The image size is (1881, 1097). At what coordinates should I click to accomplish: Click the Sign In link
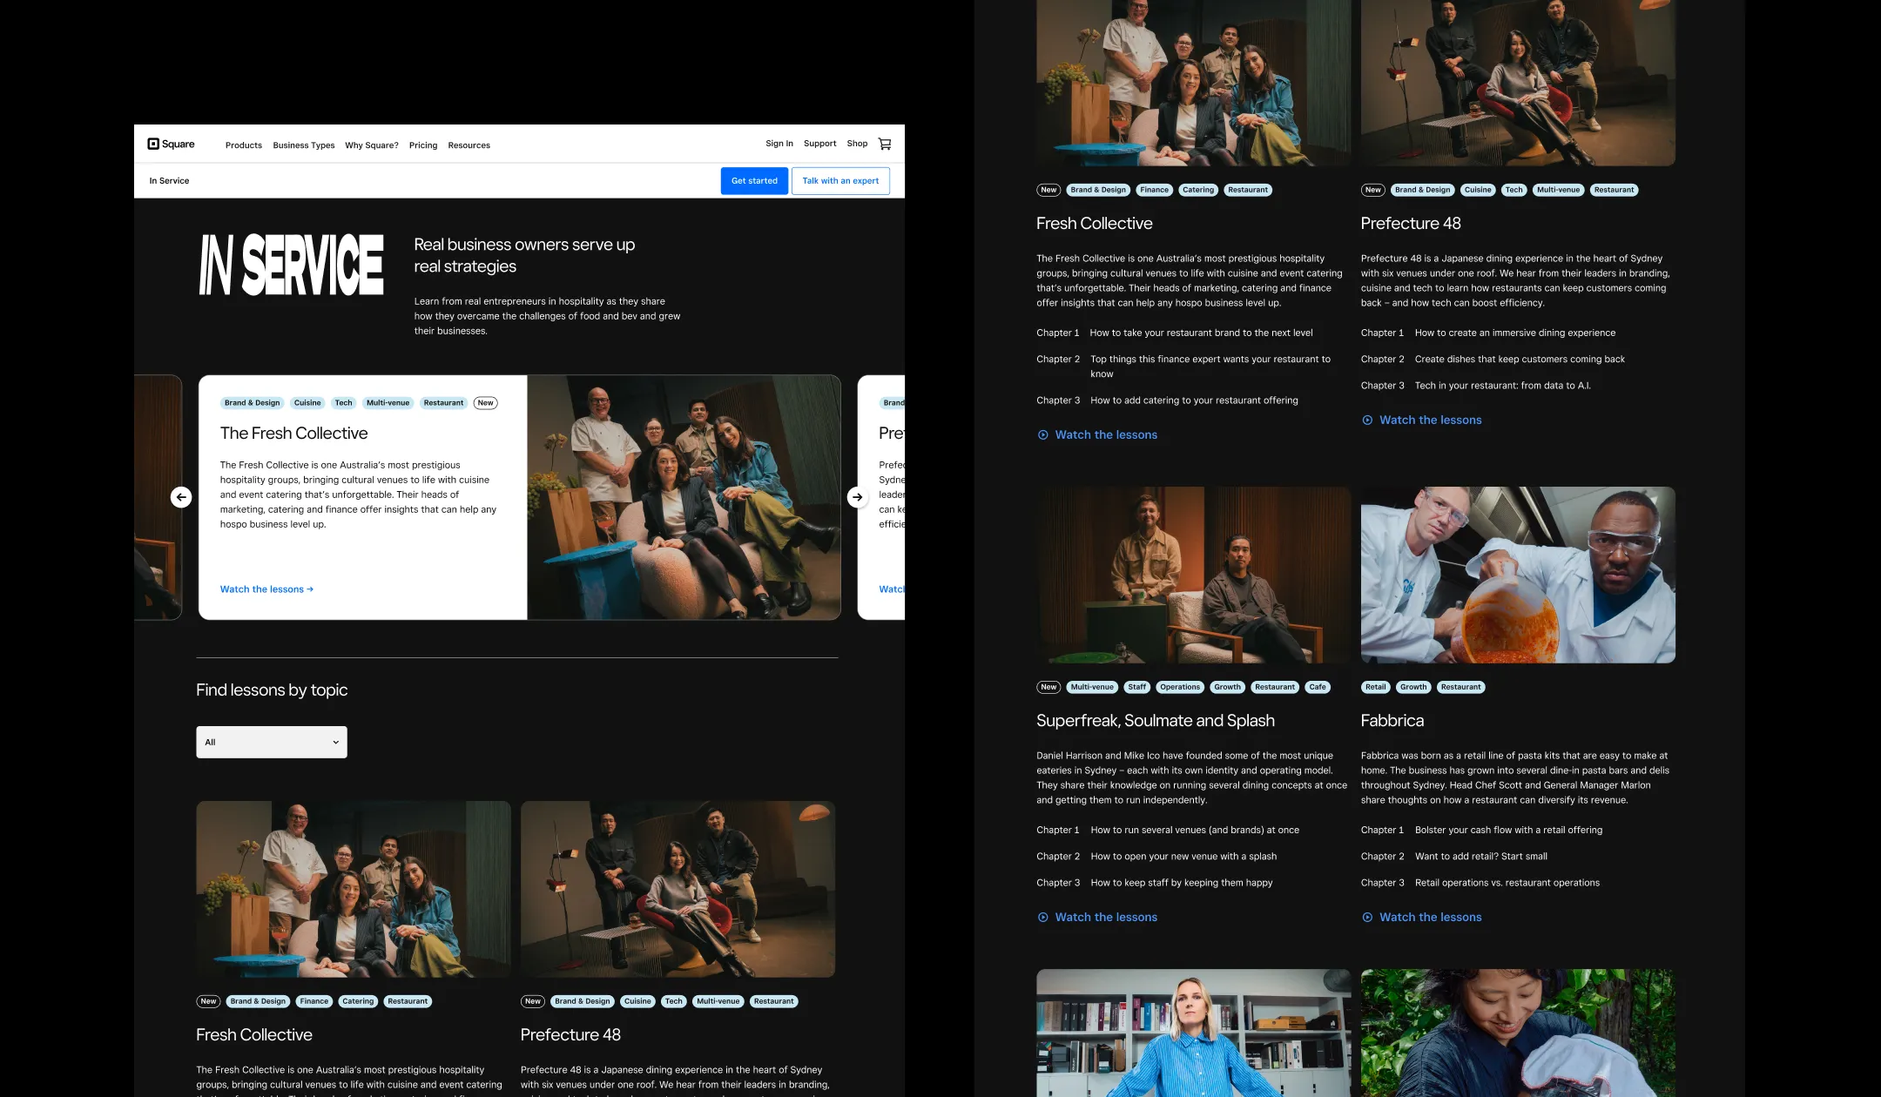(779, 144)
